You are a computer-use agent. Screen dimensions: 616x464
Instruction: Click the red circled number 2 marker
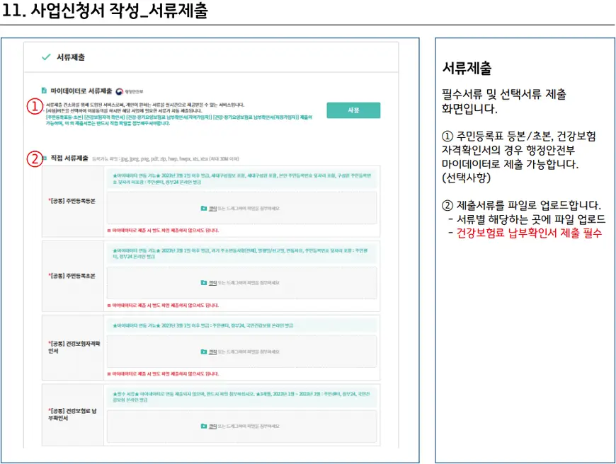33,158
